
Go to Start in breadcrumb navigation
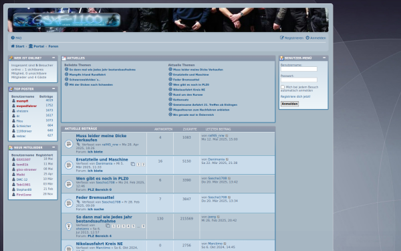[x=17, y=46]
